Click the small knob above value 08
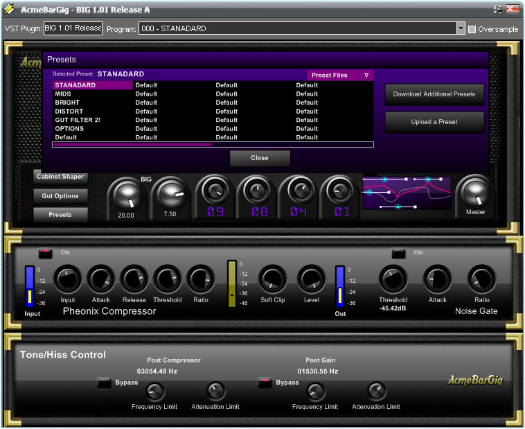525x429 pixels. (257, 191)
